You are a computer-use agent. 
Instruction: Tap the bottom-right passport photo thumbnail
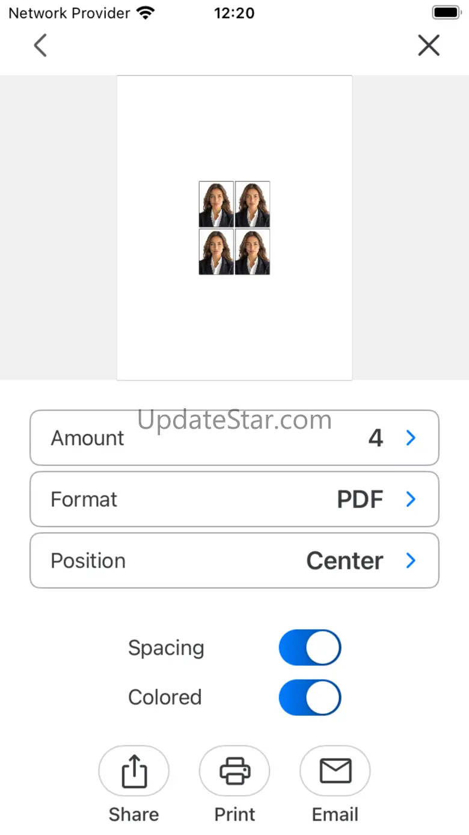253,252
